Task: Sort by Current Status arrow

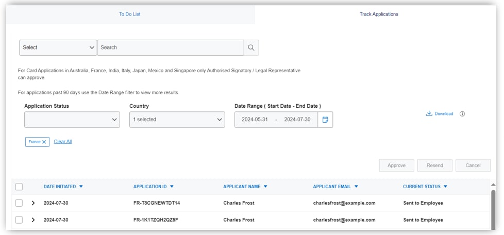Action: (445, 187)
